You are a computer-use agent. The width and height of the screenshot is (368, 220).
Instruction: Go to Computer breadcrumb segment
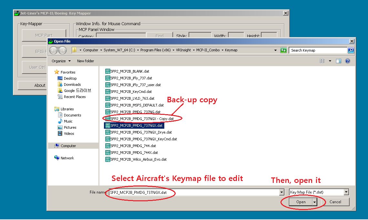pos(91,50)
